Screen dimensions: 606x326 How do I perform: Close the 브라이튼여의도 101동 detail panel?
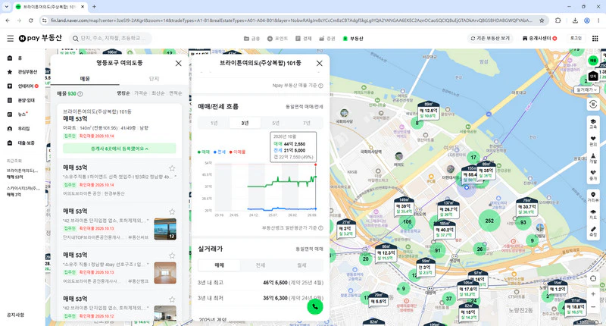[x=319, y=64]
